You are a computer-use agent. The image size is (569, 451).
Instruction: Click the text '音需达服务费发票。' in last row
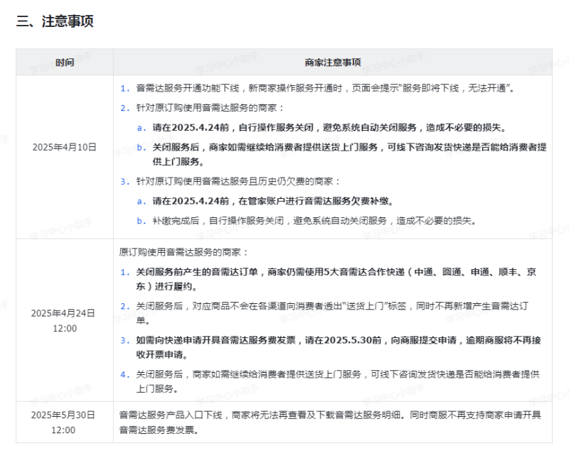tap(159, 430)
